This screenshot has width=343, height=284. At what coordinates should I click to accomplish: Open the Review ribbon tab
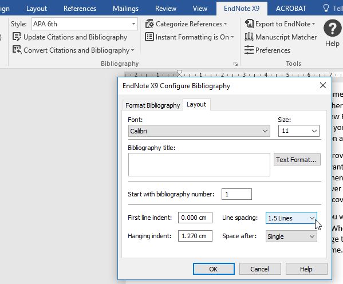(x=165, y=9)
